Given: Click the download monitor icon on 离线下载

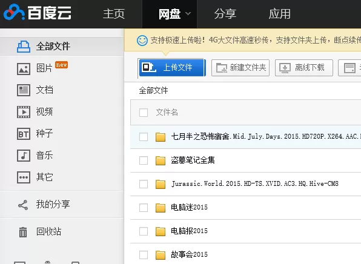Looking at the screenshot, I should (285, 68).
